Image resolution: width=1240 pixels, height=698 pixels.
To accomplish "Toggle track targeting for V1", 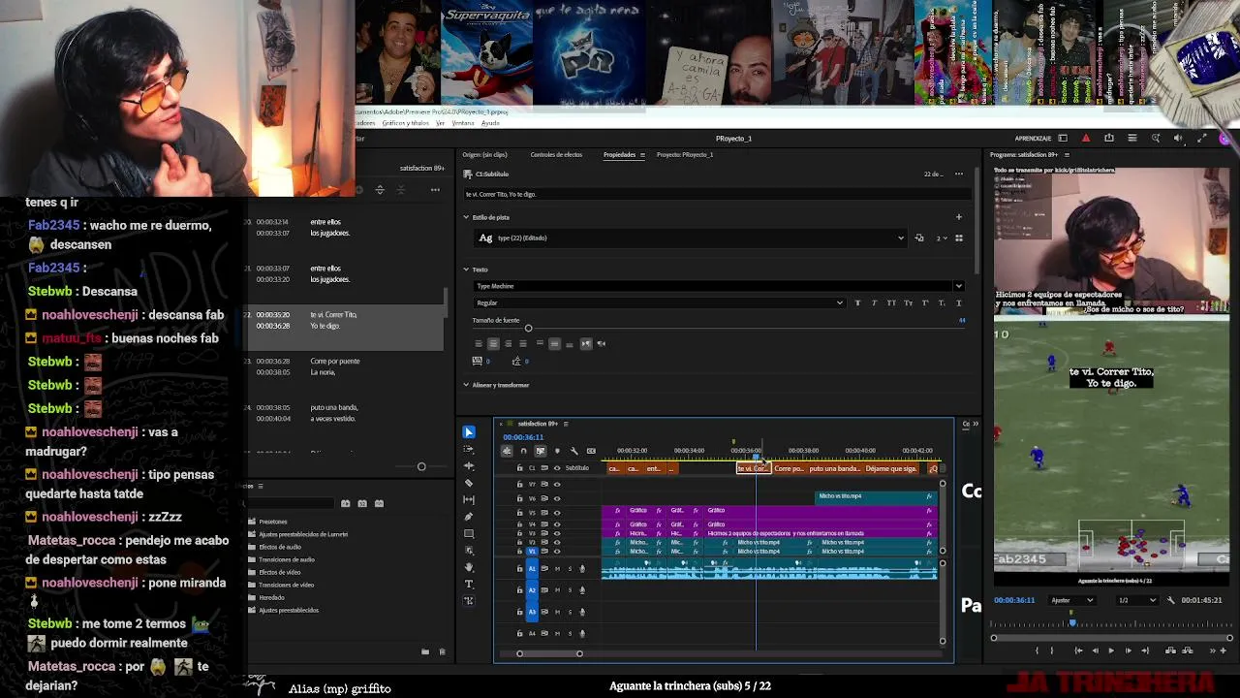I will pos(532,552).
